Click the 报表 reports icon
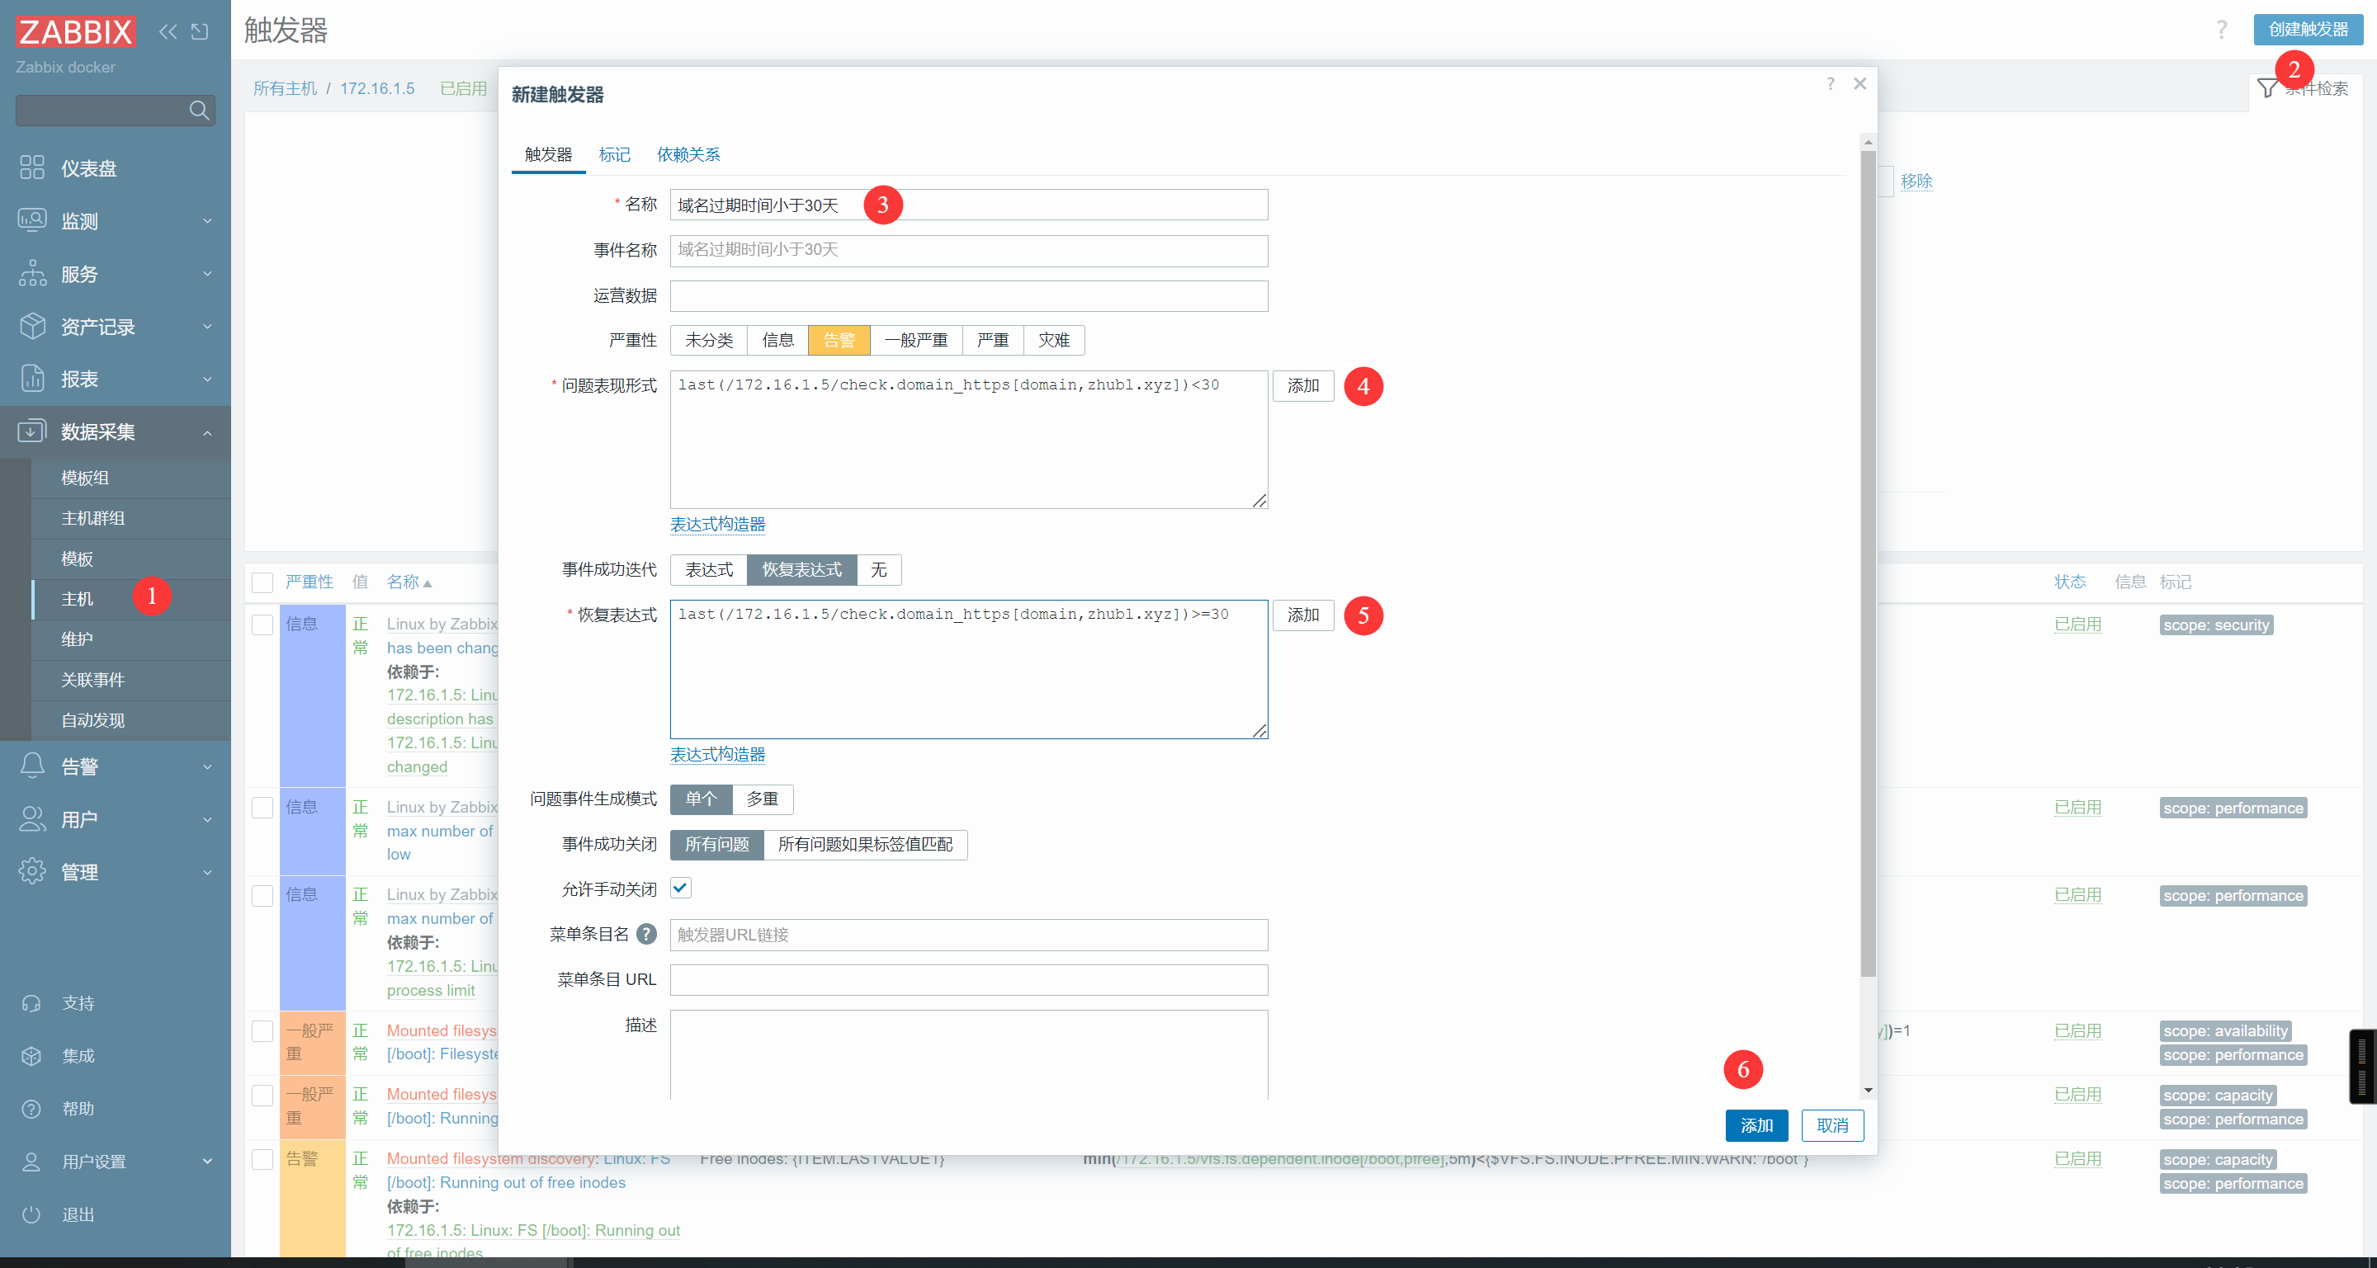The width and height of the screenshot is (2377, 1268). pos(32,378)
